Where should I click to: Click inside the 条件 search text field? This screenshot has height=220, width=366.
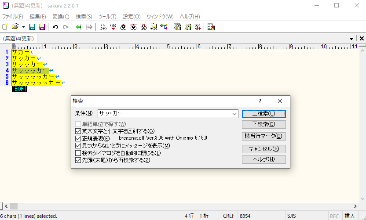pyautogui.click(x=163, y=114)
